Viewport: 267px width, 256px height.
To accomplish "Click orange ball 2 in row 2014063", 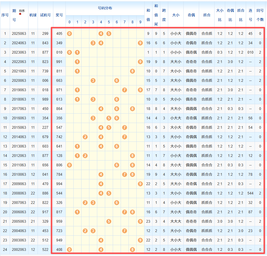I will click(85, 137).
